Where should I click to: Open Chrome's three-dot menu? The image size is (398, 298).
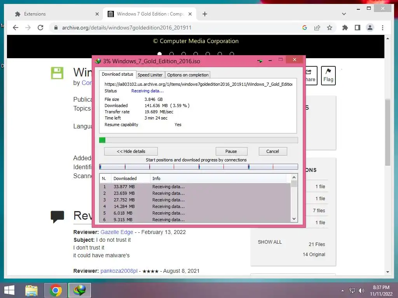pos(382,28)
